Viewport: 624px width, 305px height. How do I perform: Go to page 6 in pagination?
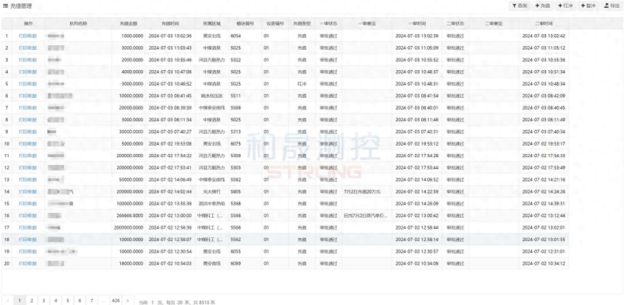(x=80, y=300)
